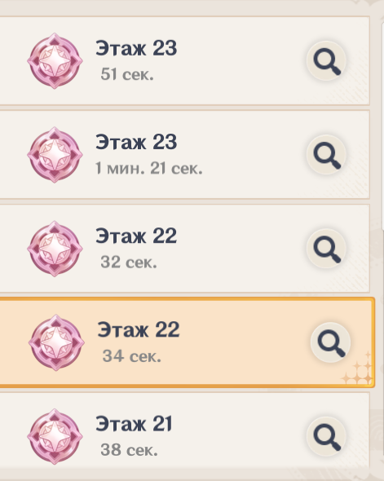The height and width of the screenshot is (481, 384).
Task: Open details magnifier for Этаж 23, 51 сек.
Action: click(326, 61)
